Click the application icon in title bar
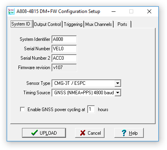Viewport: 167px width, 150px height. click(11, 11)
